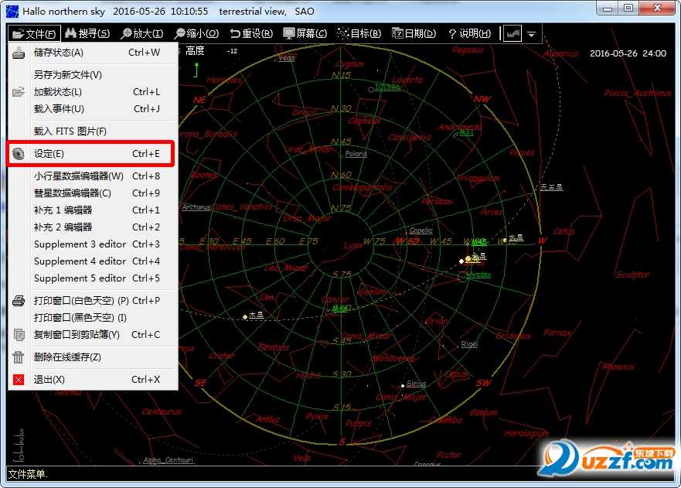Viewport: 681px width, 488px height.
Task: Expand the 日期 date menu
Action: coord(414,34)
